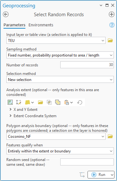Switch to the Environments tab
The width and height of the screenshot is (117, 181).
pyautogui.click(x=41, y=25)
